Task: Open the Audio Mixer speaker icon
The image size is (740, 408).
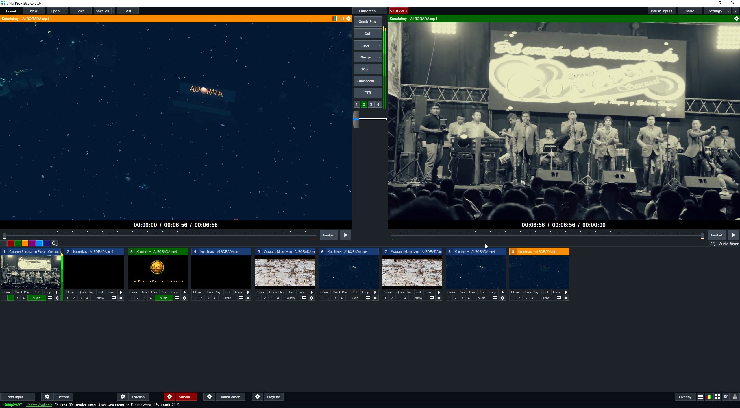Action: click(712, 244)
